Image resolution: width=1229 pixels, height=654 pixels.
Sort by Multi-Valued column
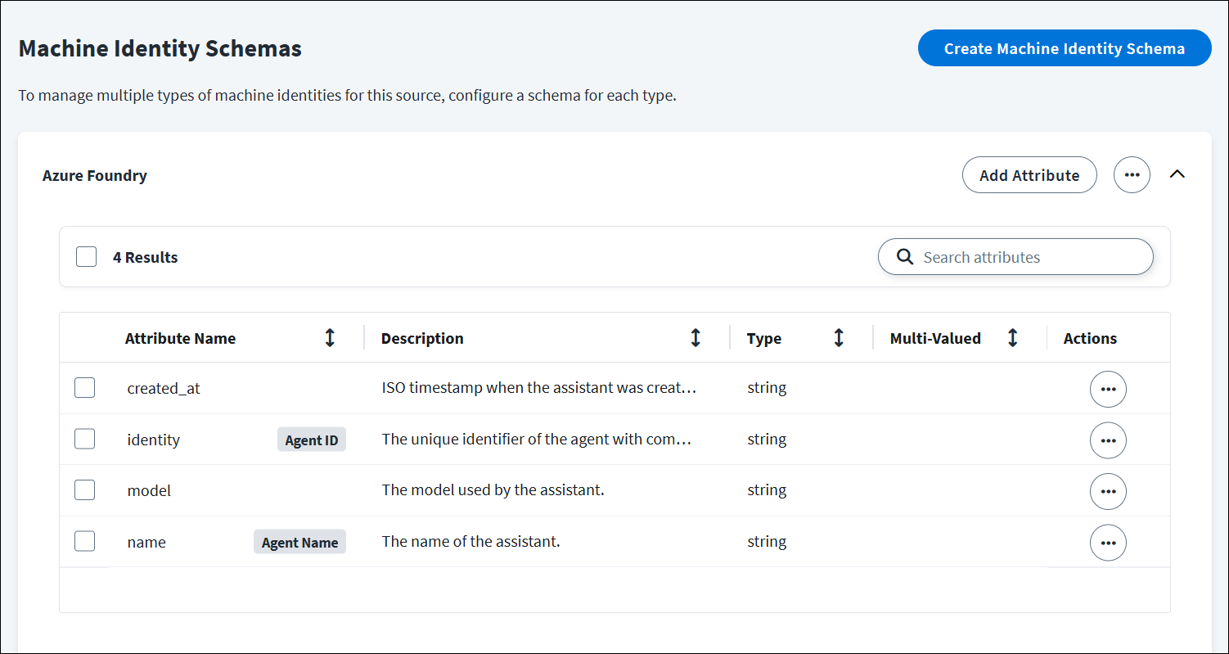click(x=1012, y=338)
